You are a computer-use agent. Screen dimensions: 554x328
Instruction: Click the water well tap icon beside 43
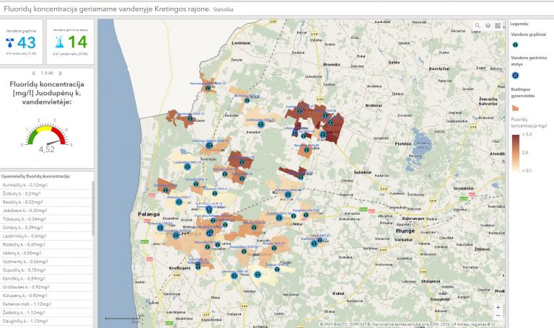click(x=11, y=43)
